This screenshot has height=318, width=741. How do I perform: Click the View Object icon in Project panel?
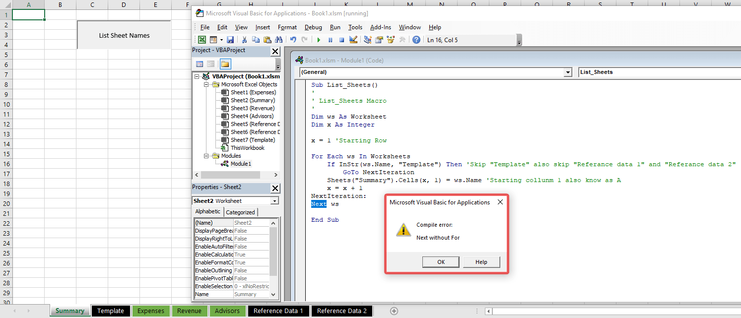[211, 64]
